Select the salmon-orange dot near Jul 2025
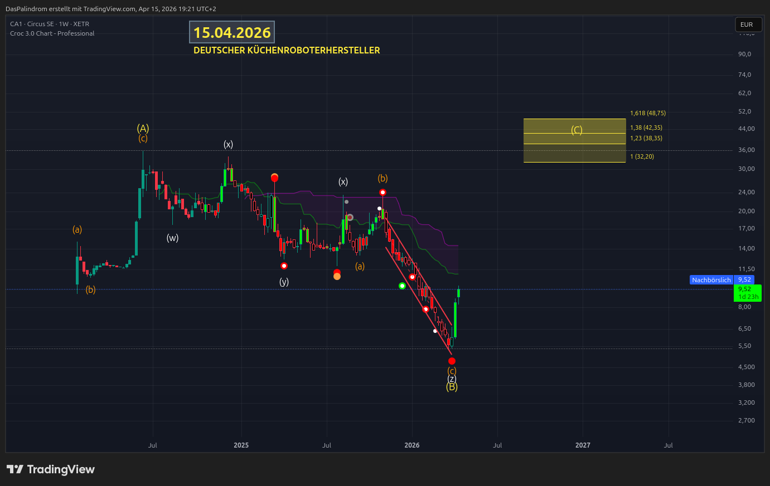Viewport: 770px width, 486px height. 337,276
